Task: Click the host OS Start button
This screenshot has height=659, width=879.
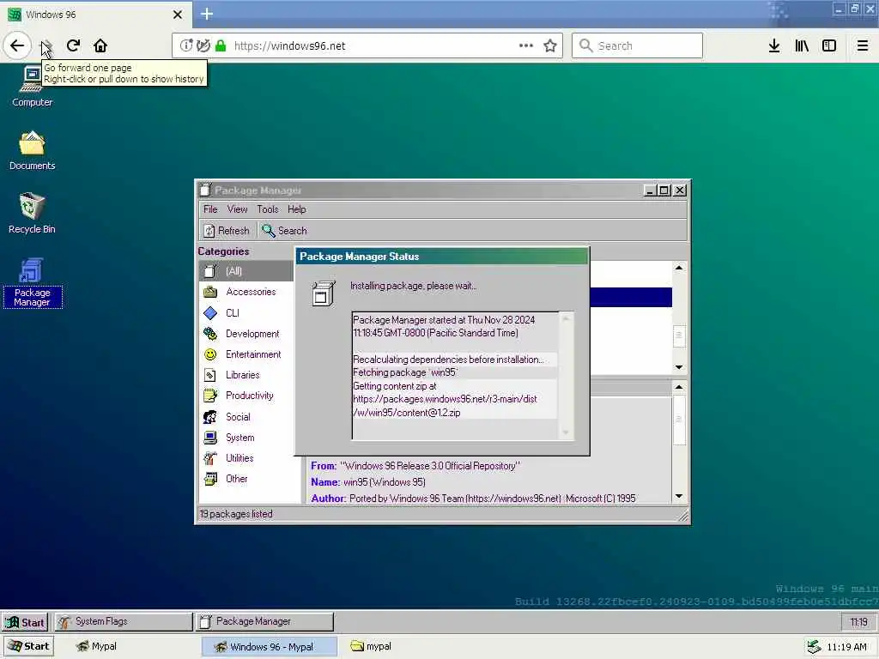Action: (x=28, y=646)
